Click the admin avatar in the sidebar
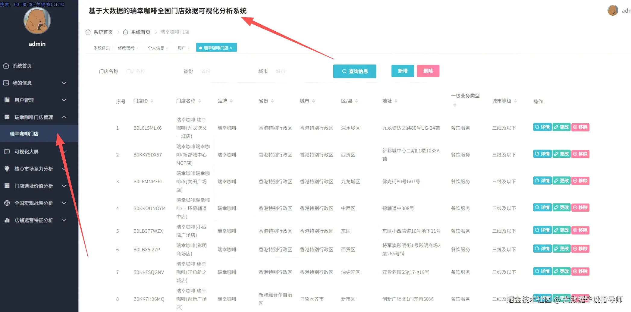The width and height of the screenshot is (631, 312). (x=37, y=20)
